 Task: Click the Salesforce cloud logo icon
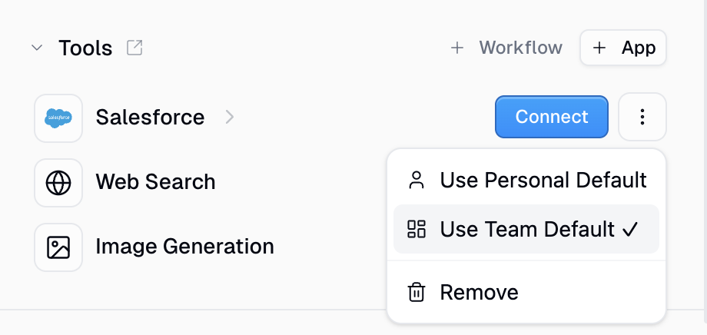click(x=58, y=118)
